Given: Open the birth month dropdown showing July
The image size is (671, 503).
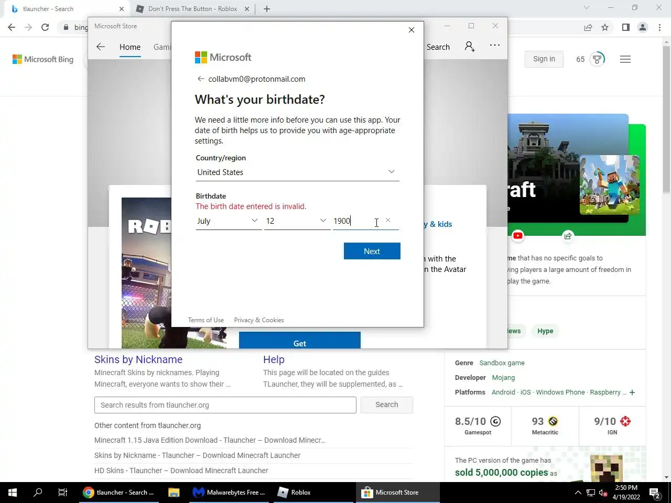Looking at the screenshot, I should point(229,221).
